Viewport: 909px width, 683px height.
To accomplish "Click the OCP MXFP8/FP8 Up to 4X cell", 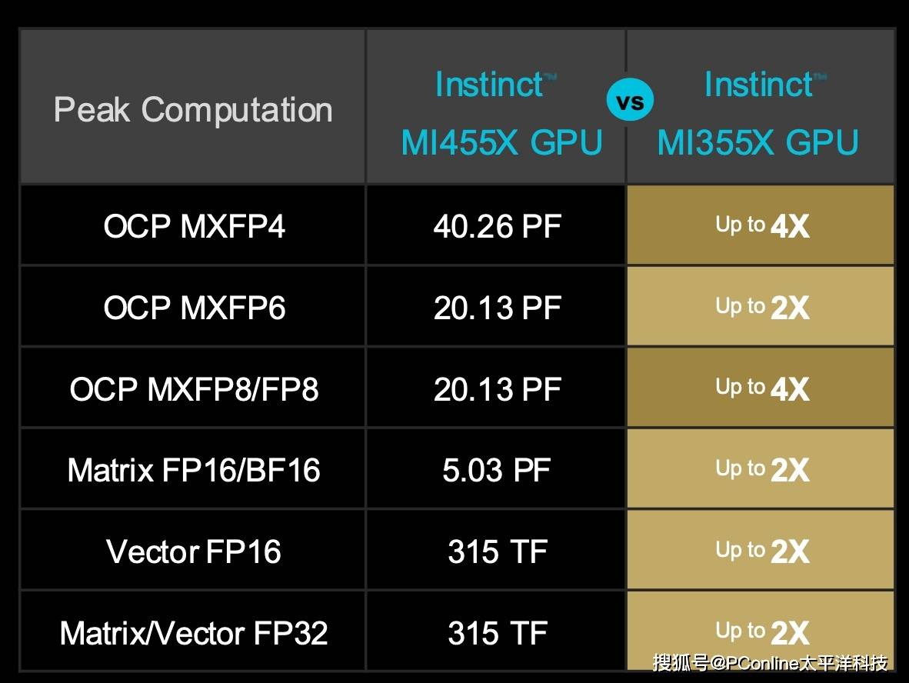I will pyautogui.click(x=760, y=388).
